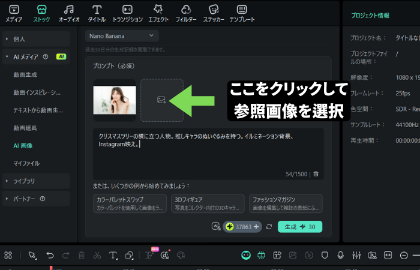The width and height of the screenshot is (420, 270).
Task: Click the four-squares layout icon in timeline toolbar
Action: pyautogui.click(x=8, y=255)
